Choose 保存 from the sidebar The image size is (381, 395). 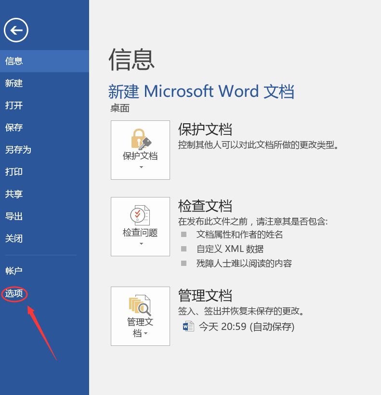[44, 128]
